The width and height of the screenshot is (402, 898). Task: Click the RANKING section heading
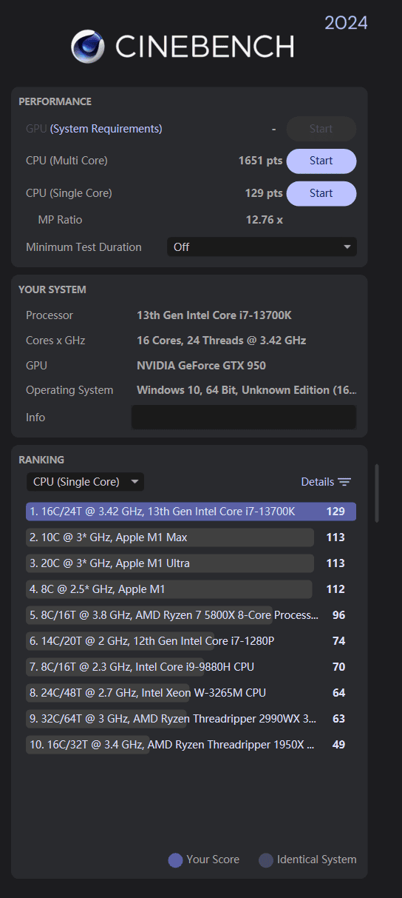(41, 460)
